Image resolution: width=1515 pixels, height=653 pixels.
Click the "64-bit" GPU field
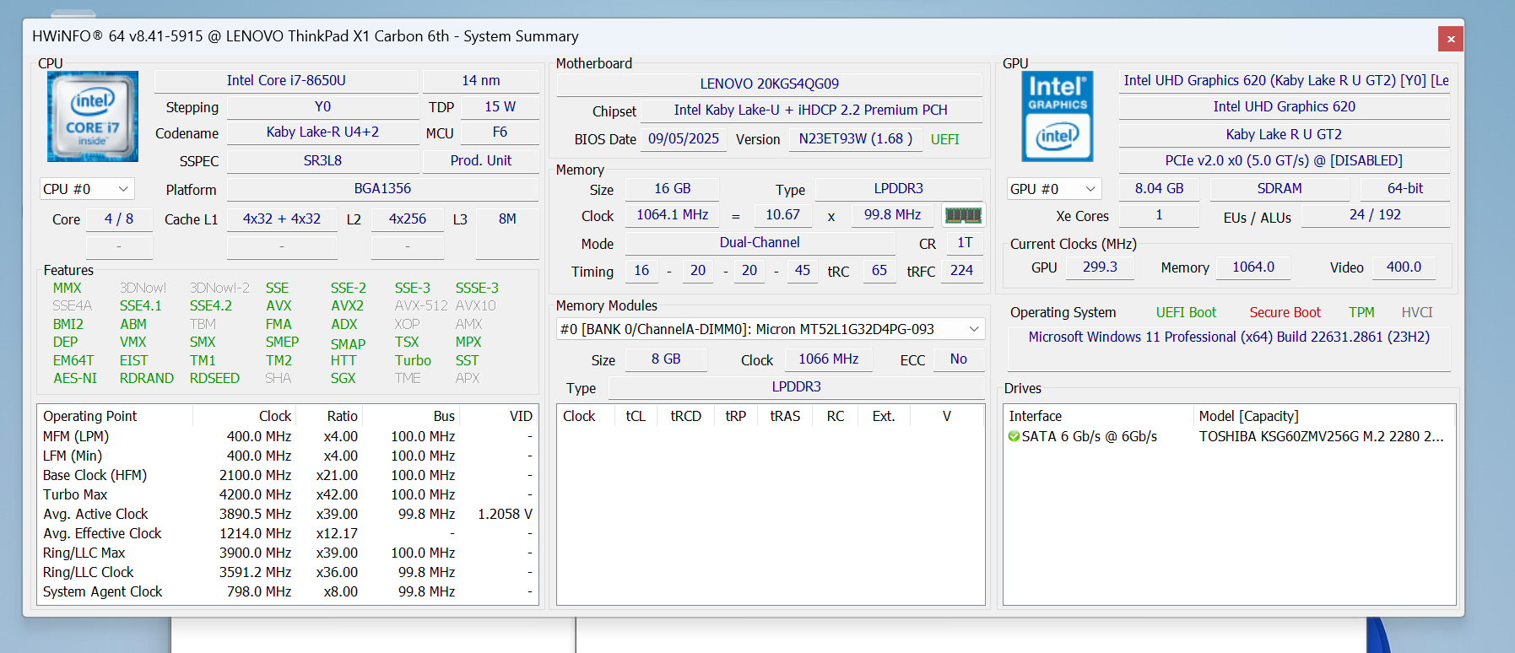click(1405, 189)
